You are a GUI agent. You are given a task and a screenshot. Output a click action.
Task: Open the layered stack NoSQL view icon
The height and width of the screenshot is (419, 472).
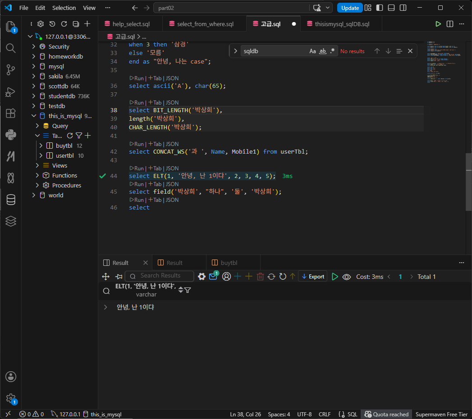tap(11, 221)
